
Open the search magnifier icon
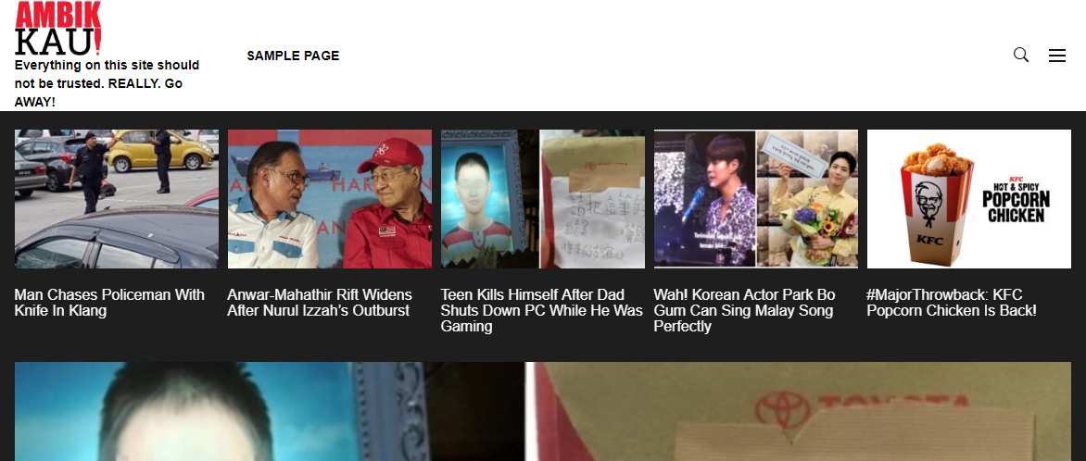1021,55
